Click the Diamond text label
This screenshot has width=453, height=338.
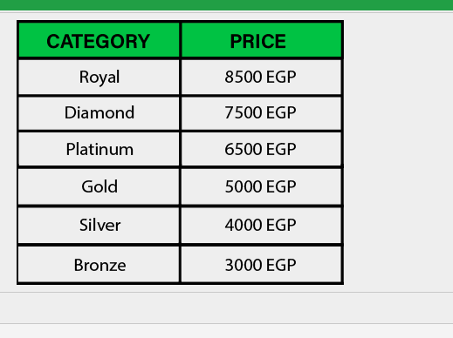(100, 112)
